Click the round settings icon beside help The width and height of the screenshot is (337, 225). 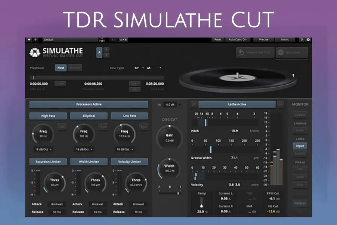[308, 40]
